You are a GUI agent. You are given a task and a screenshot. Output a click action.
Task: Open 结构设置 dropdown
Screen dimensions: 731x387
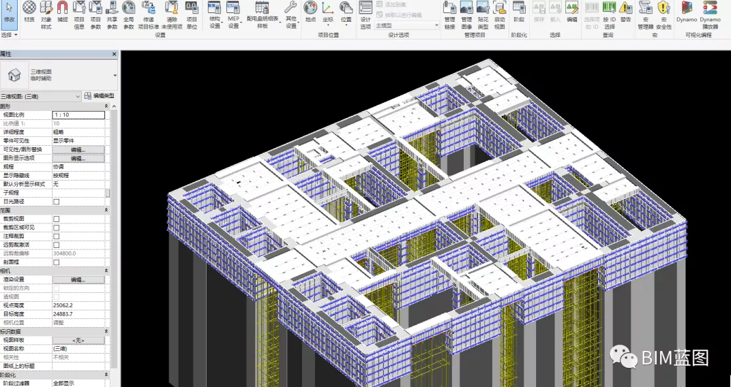click(214, 15)
